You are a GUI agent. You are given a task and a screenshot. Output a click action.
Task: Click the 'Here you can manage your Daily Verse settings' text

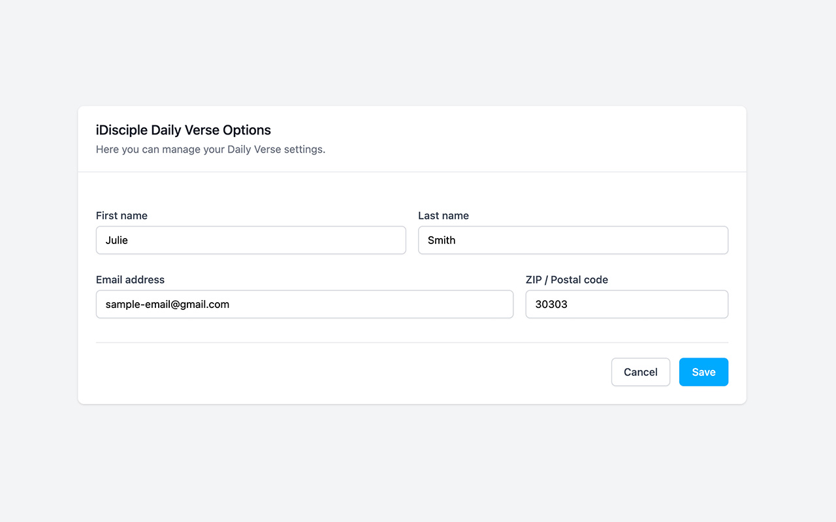coord(210,149)
